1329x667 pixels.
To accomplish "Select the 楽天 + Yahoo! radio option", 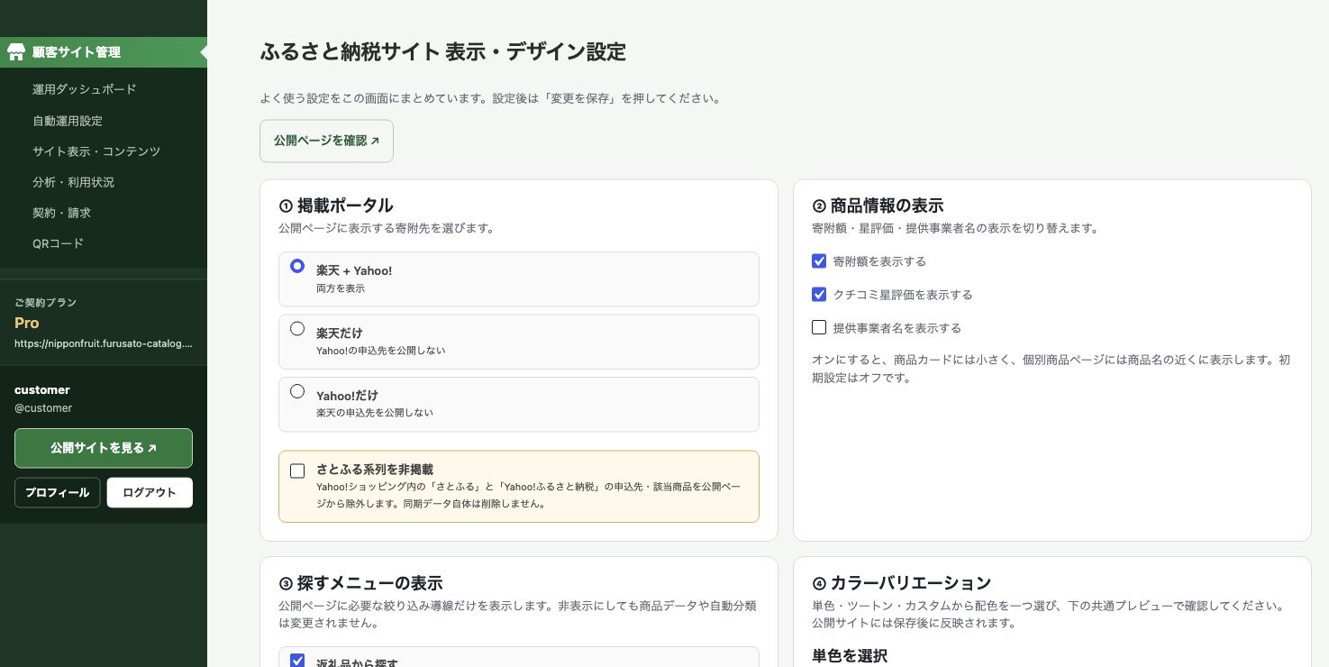I will pyautogui.click(x=297, y=267).
